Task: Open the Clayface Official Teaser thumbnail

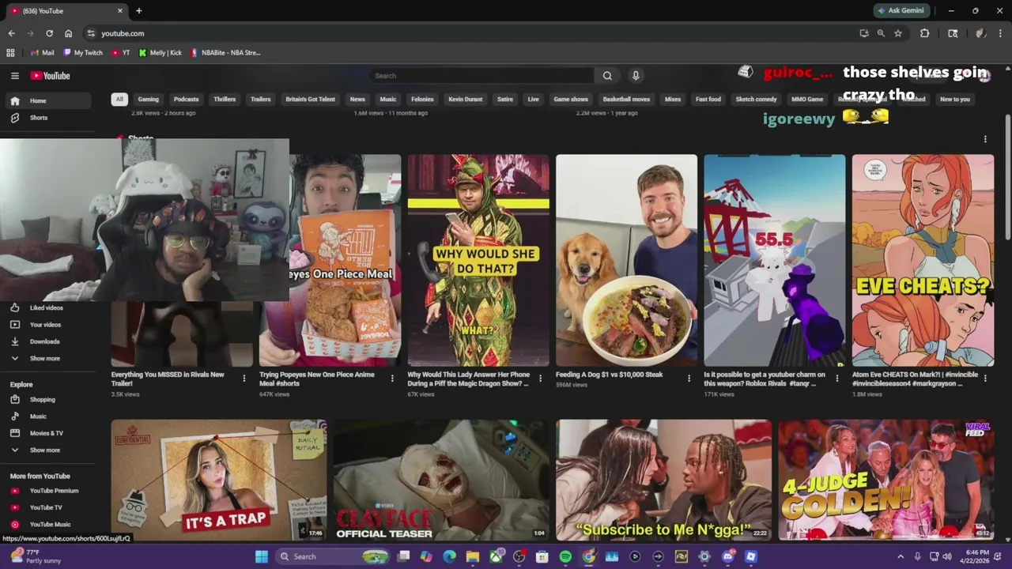Action: (441, 480)
